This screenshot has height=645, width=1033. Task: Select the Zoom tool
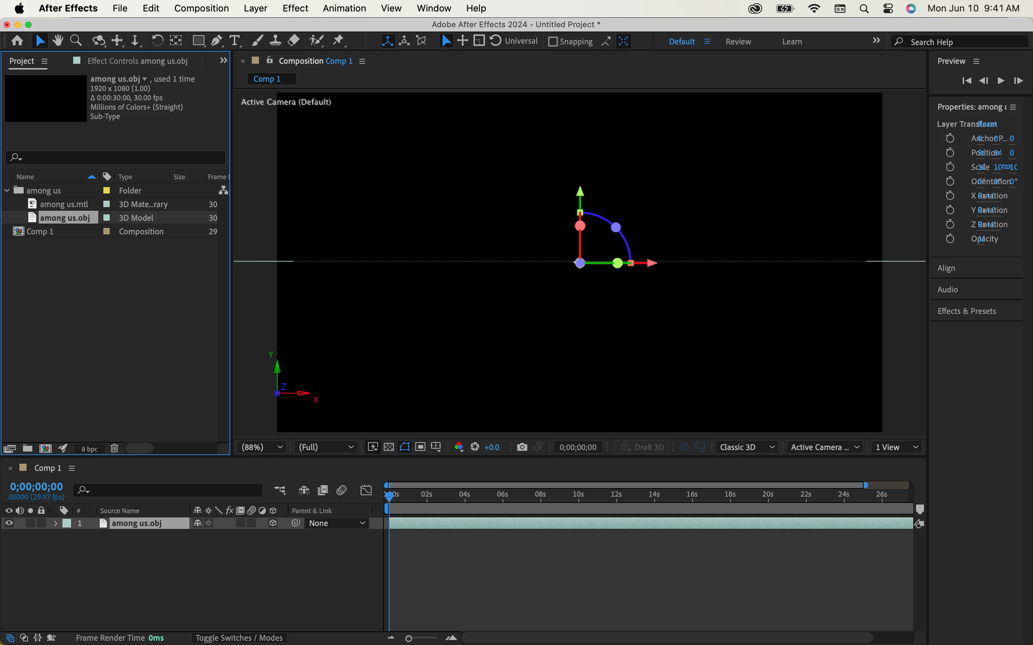coord(76,40)
